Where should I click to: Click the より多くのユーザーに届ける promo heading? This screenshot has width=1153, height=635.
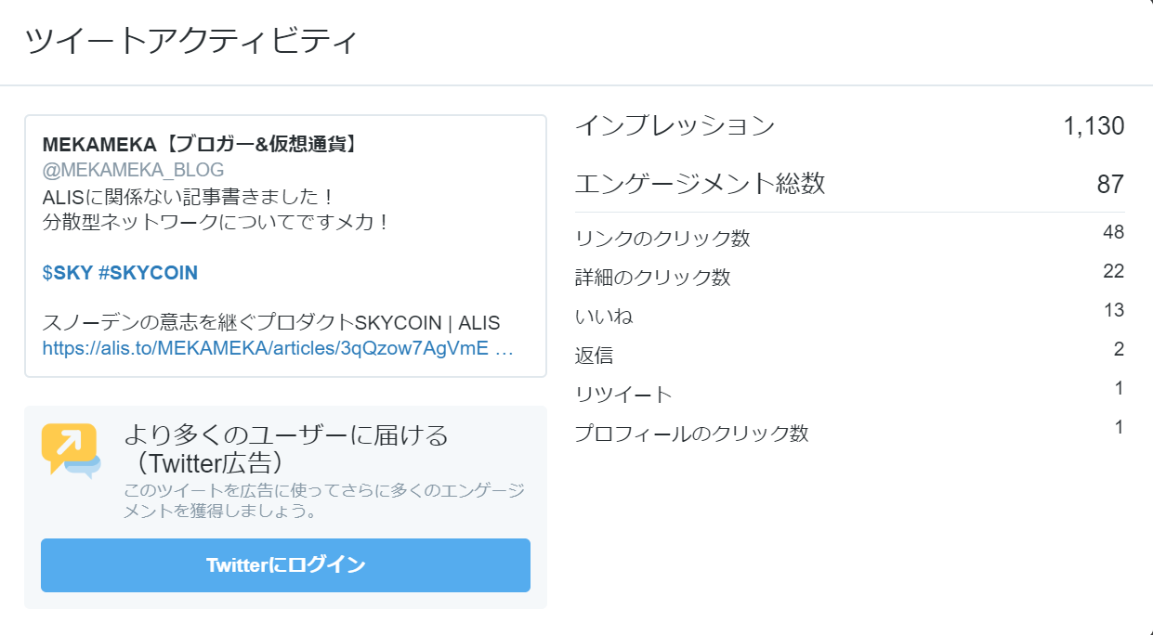(286, 434)
